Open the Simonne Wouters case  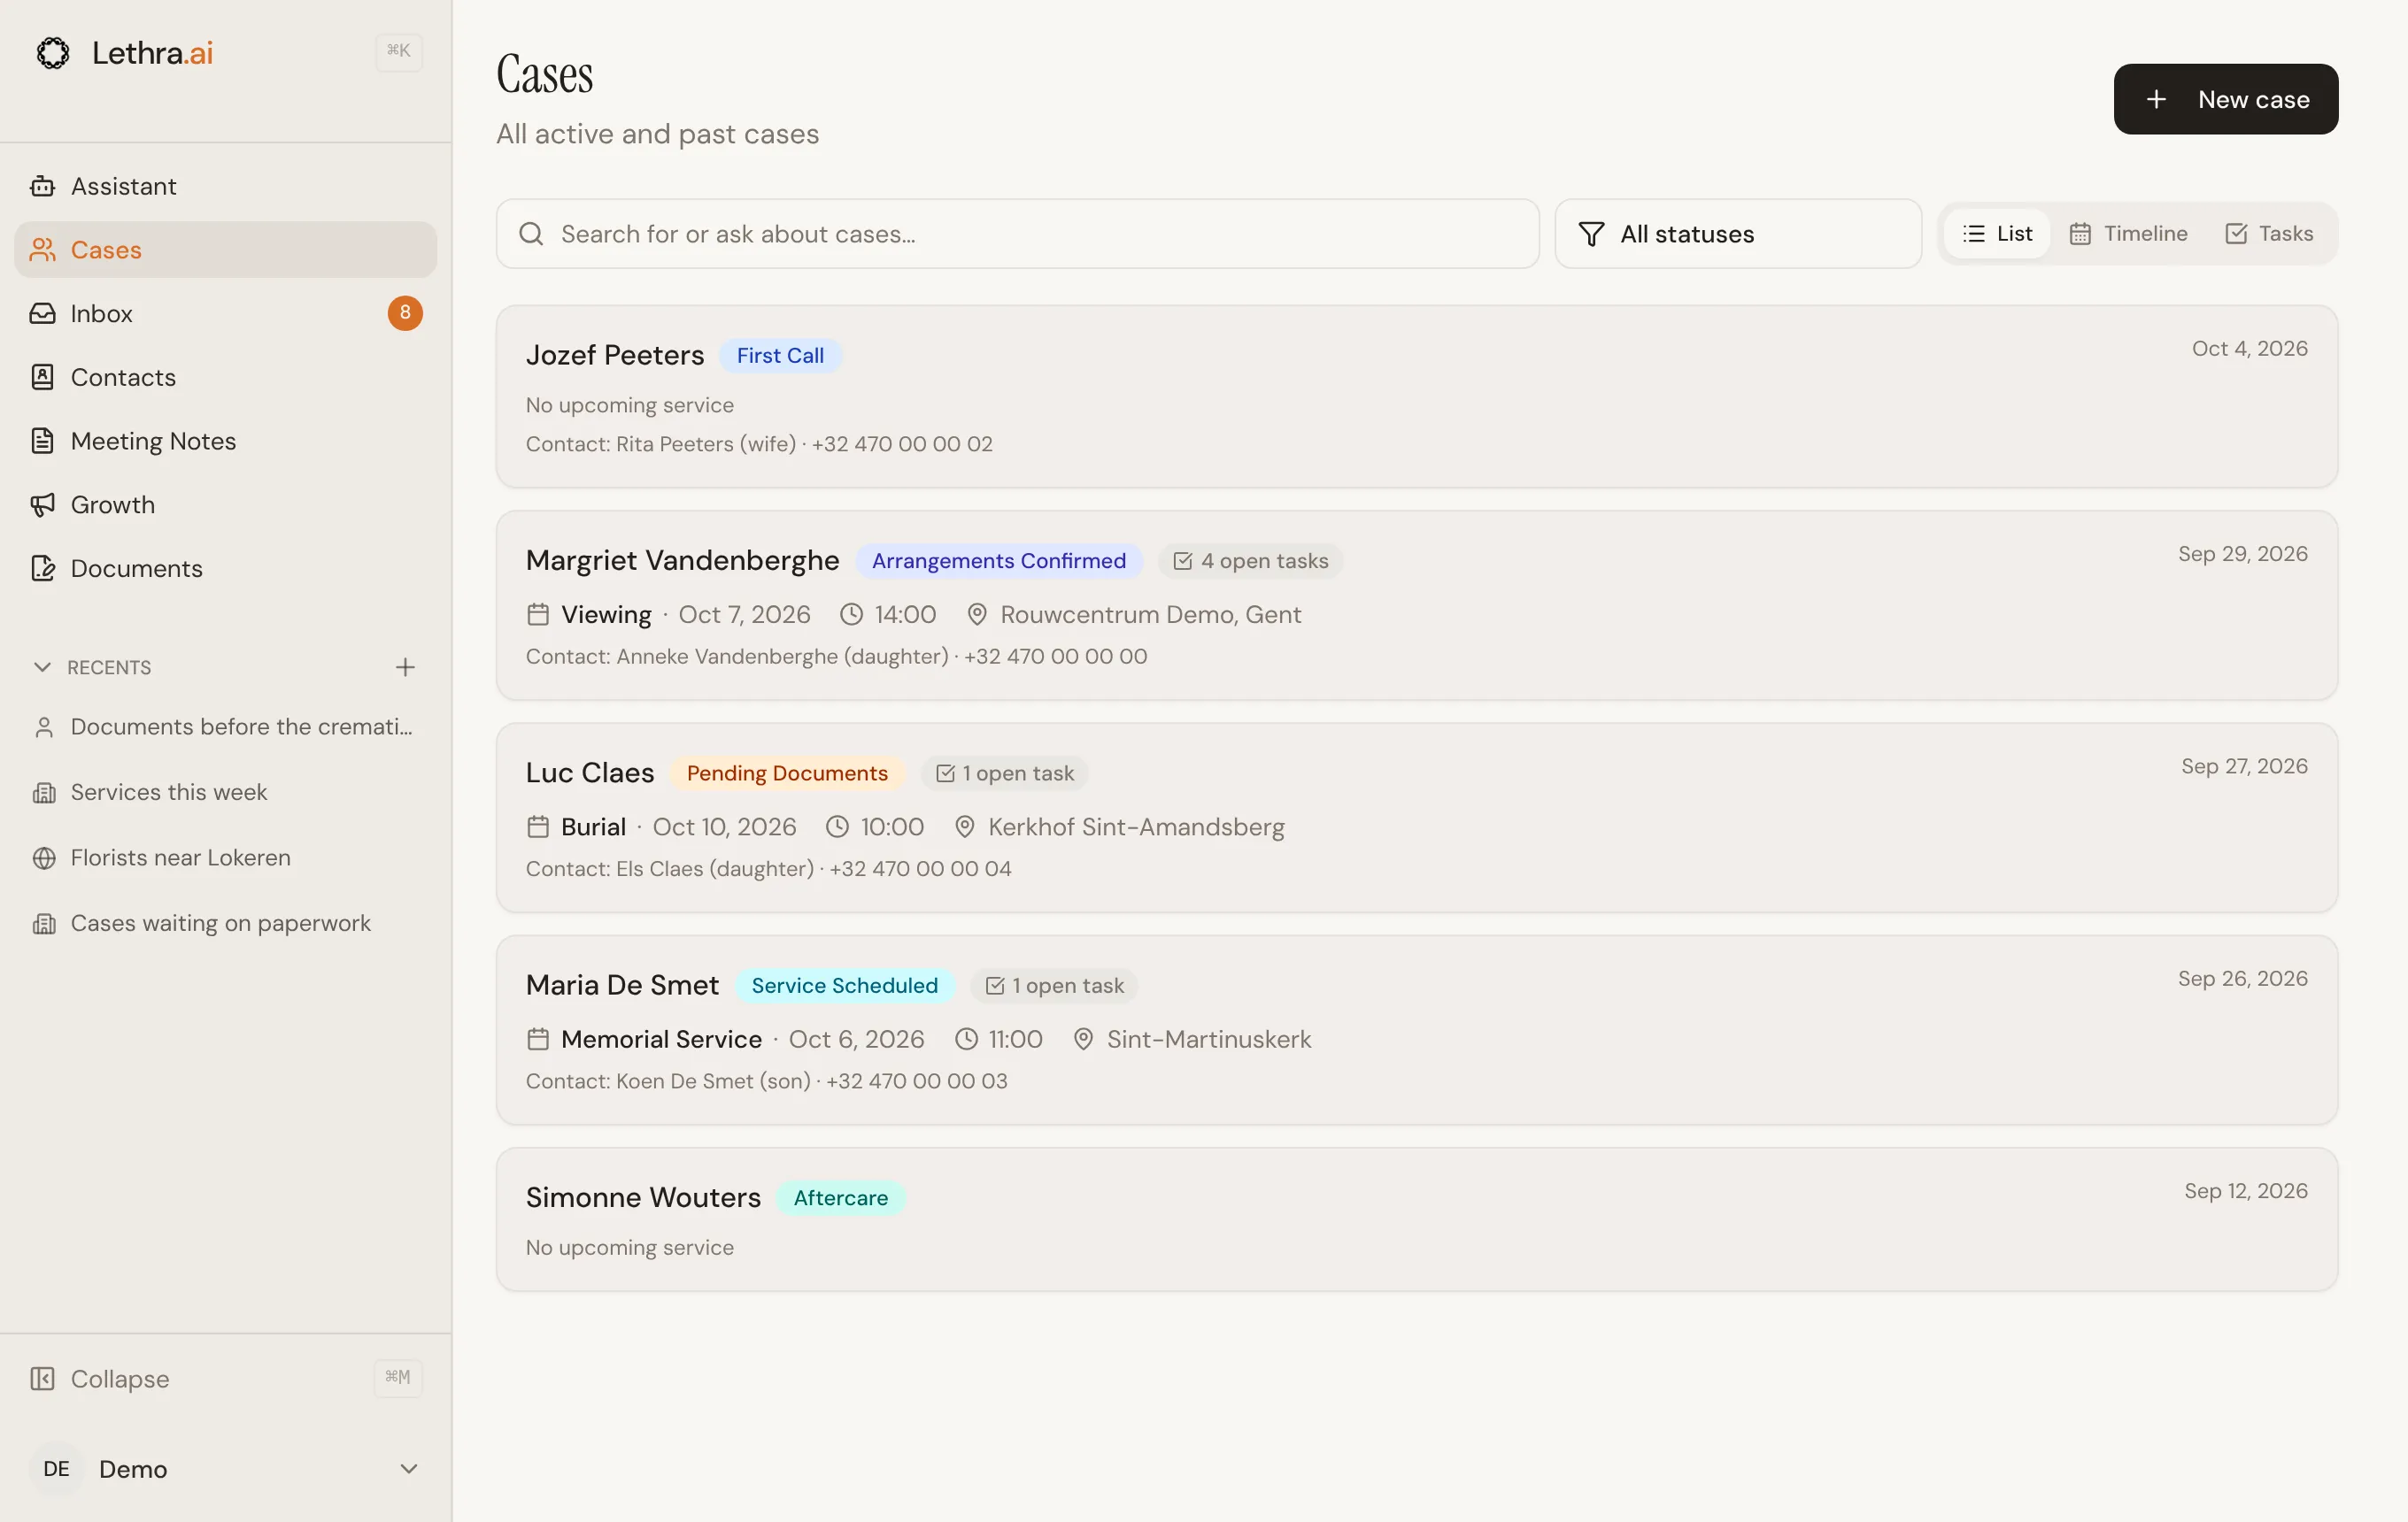pos(1417,1219)
